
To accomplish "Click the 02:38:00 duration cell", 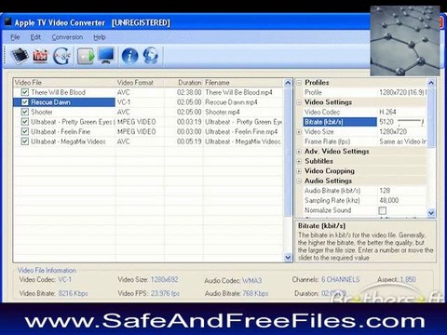I will click(x=189, y=92).
